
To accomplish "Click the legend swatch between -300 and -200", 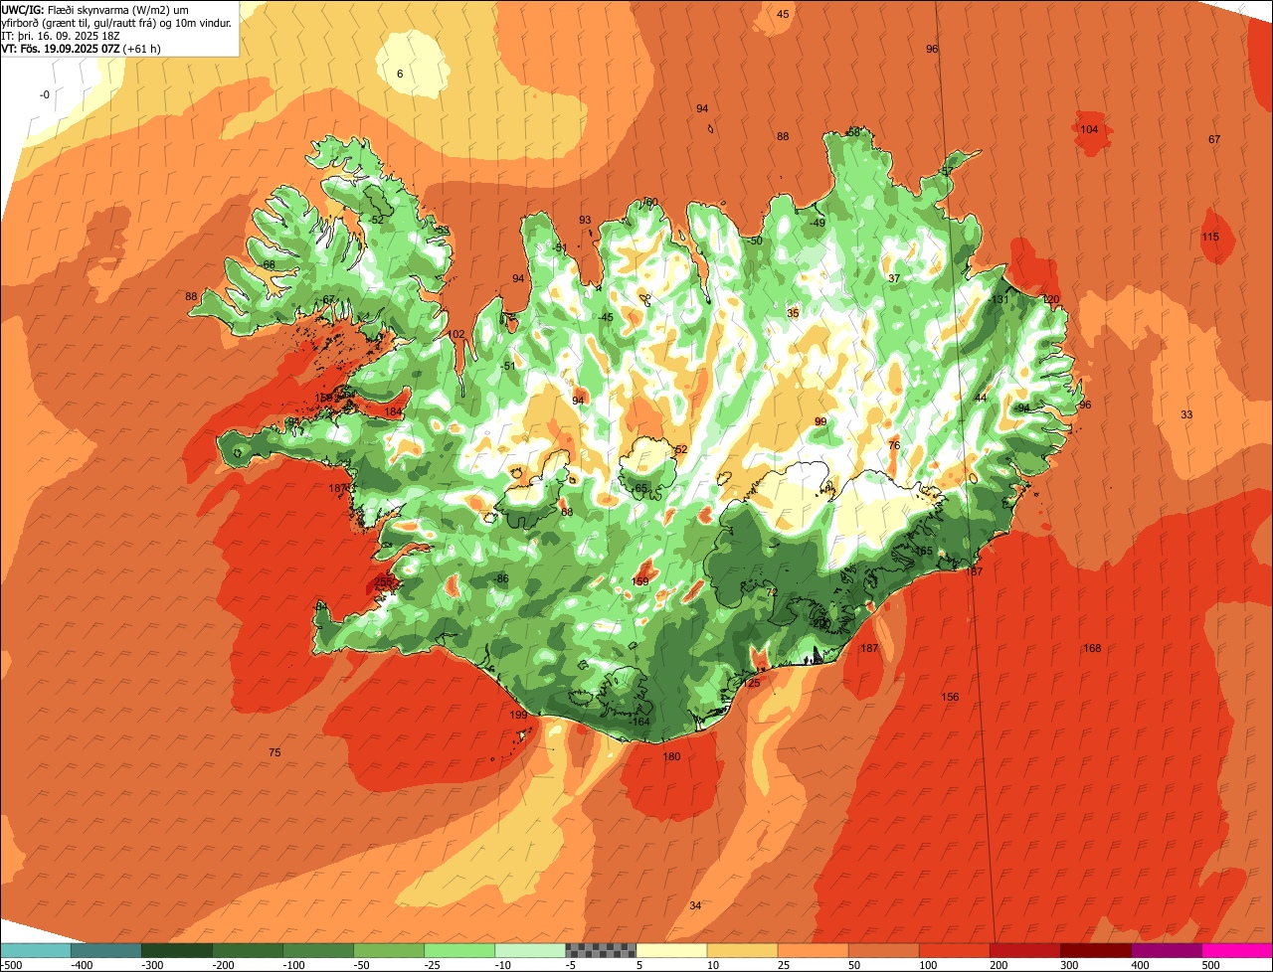I will click(x=177, y=950).
